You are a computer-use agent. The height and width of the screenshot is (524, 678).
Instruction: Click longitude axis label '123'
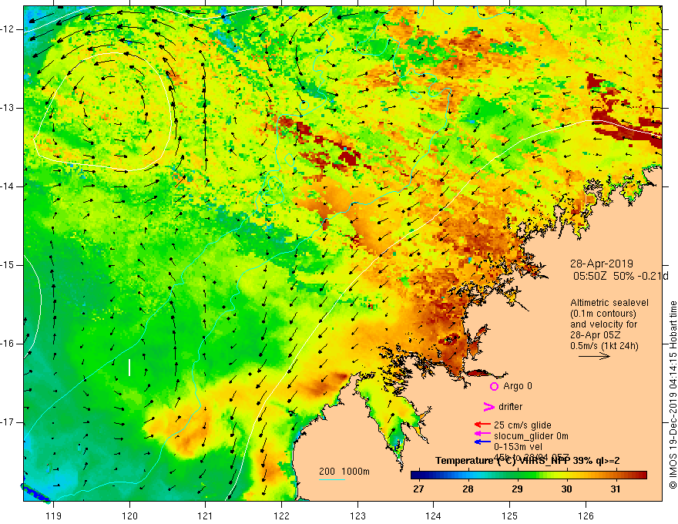click(357, 516)
